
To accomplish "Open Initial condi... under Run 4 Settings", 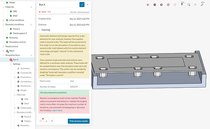I will (26, 108).
